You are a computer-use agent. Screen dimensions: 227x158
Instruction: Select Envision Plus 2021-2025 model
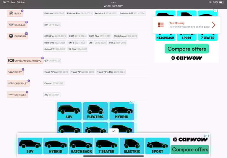[x=79, y=13]
